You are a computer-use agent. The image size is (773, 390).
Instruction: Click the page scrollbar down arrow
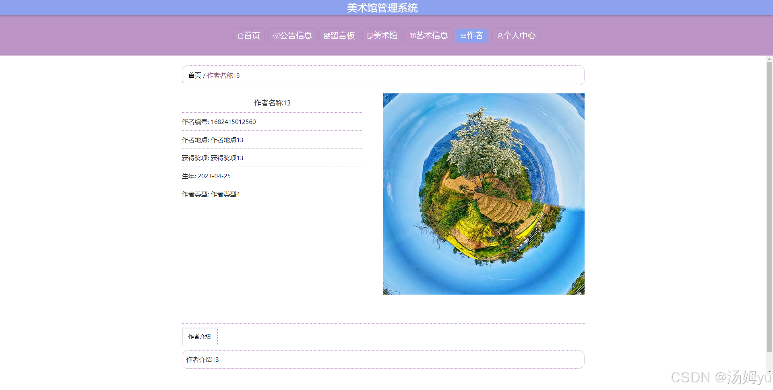point(769,371)
